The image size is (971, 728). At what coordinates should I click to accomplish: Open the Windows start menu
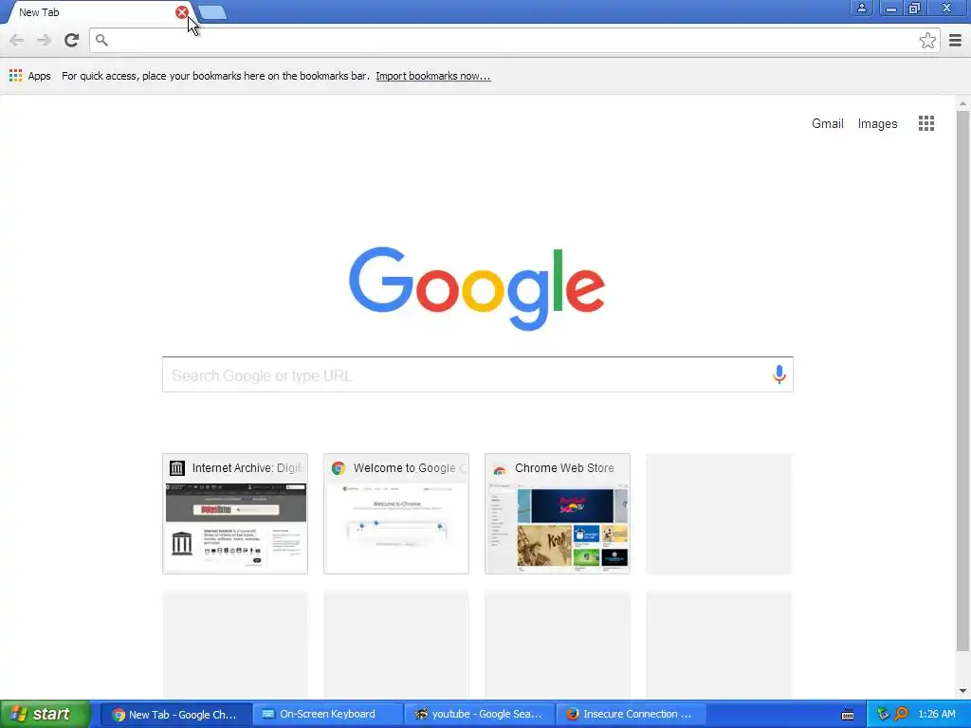tap(46, 714)
